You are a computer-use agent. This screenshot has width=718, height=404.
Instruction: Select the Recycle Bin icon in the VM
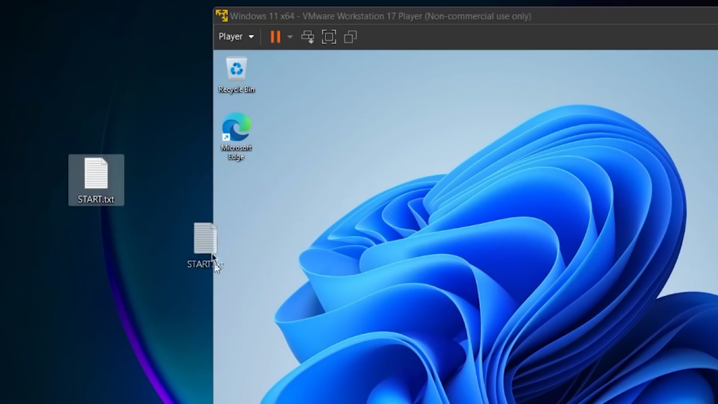(x=236, y=75)
